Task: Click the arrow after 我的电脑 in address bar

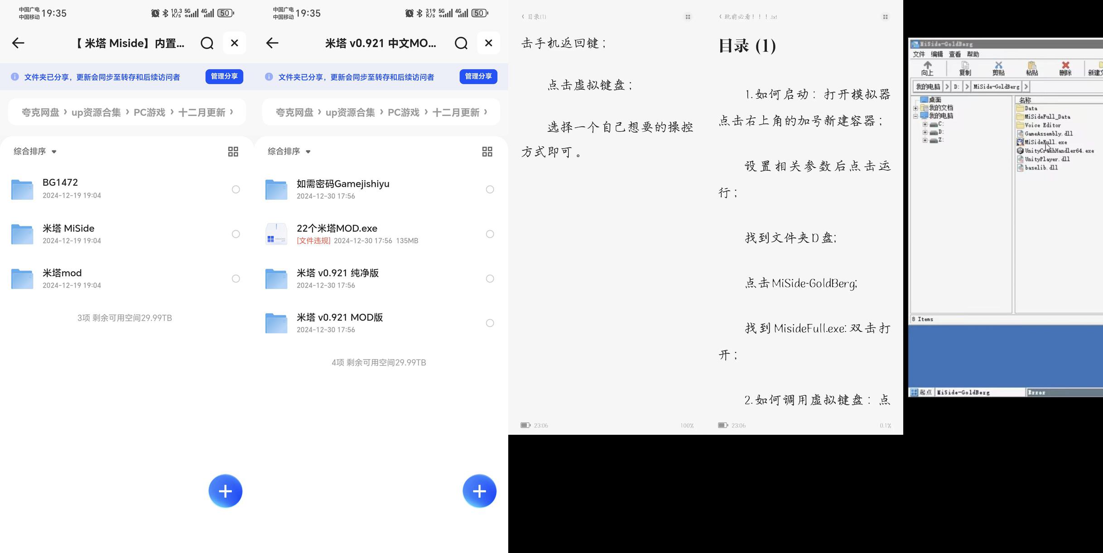Action: pyautogui.click(x=947, y=87)
